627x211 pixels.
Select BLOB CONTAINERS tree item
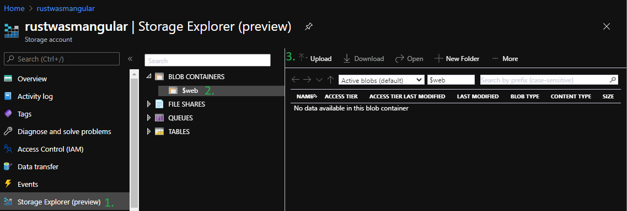196,76
